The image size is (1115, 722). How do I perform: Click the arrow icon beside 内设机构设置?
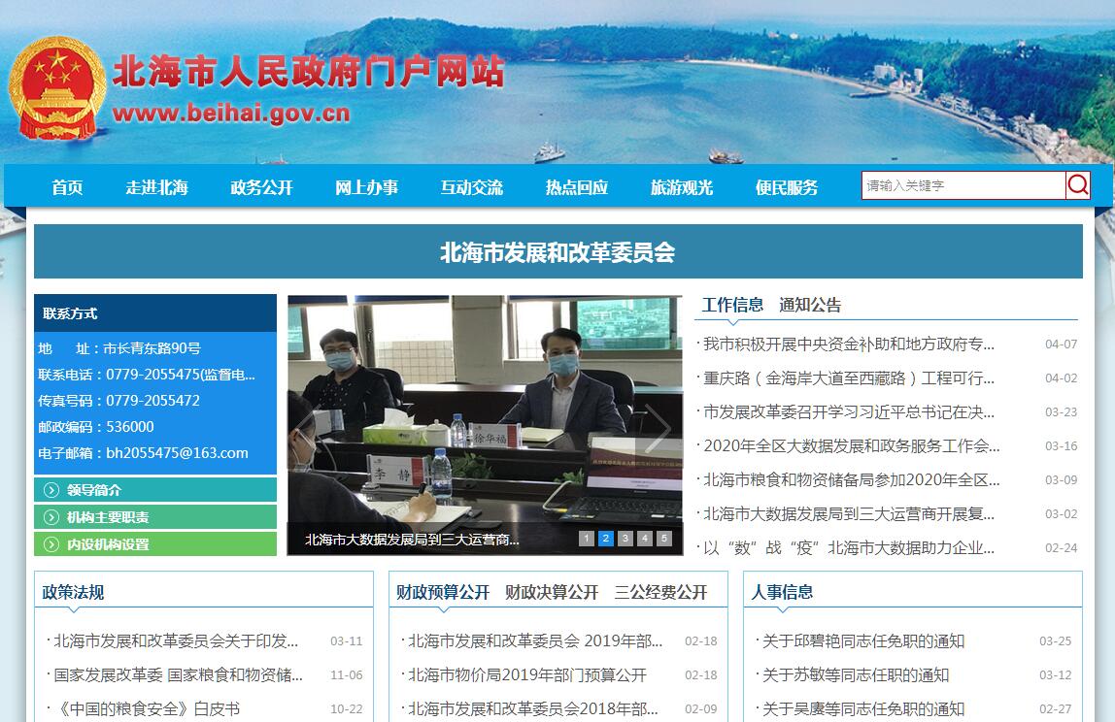point(51,544)
